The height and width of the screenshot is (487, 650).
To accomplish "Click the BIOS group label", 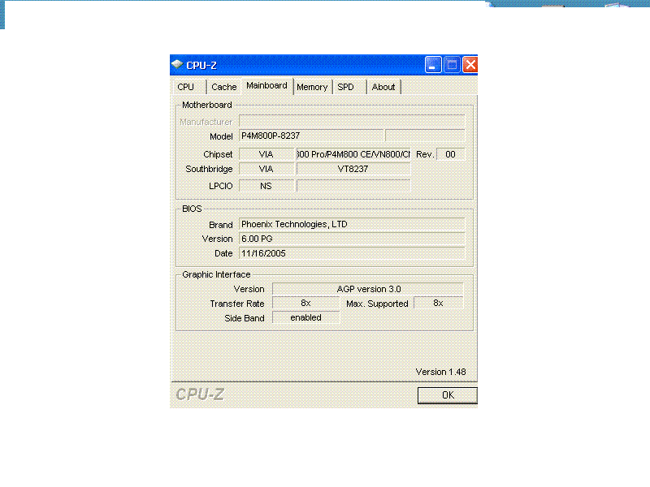I will pos(192,209).
